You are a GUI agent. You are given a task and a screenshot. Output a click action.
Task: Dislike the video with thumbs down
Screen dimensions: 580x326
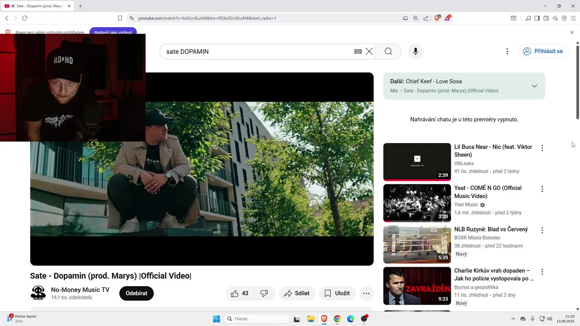pyautogui.click(x=265, y=293)
